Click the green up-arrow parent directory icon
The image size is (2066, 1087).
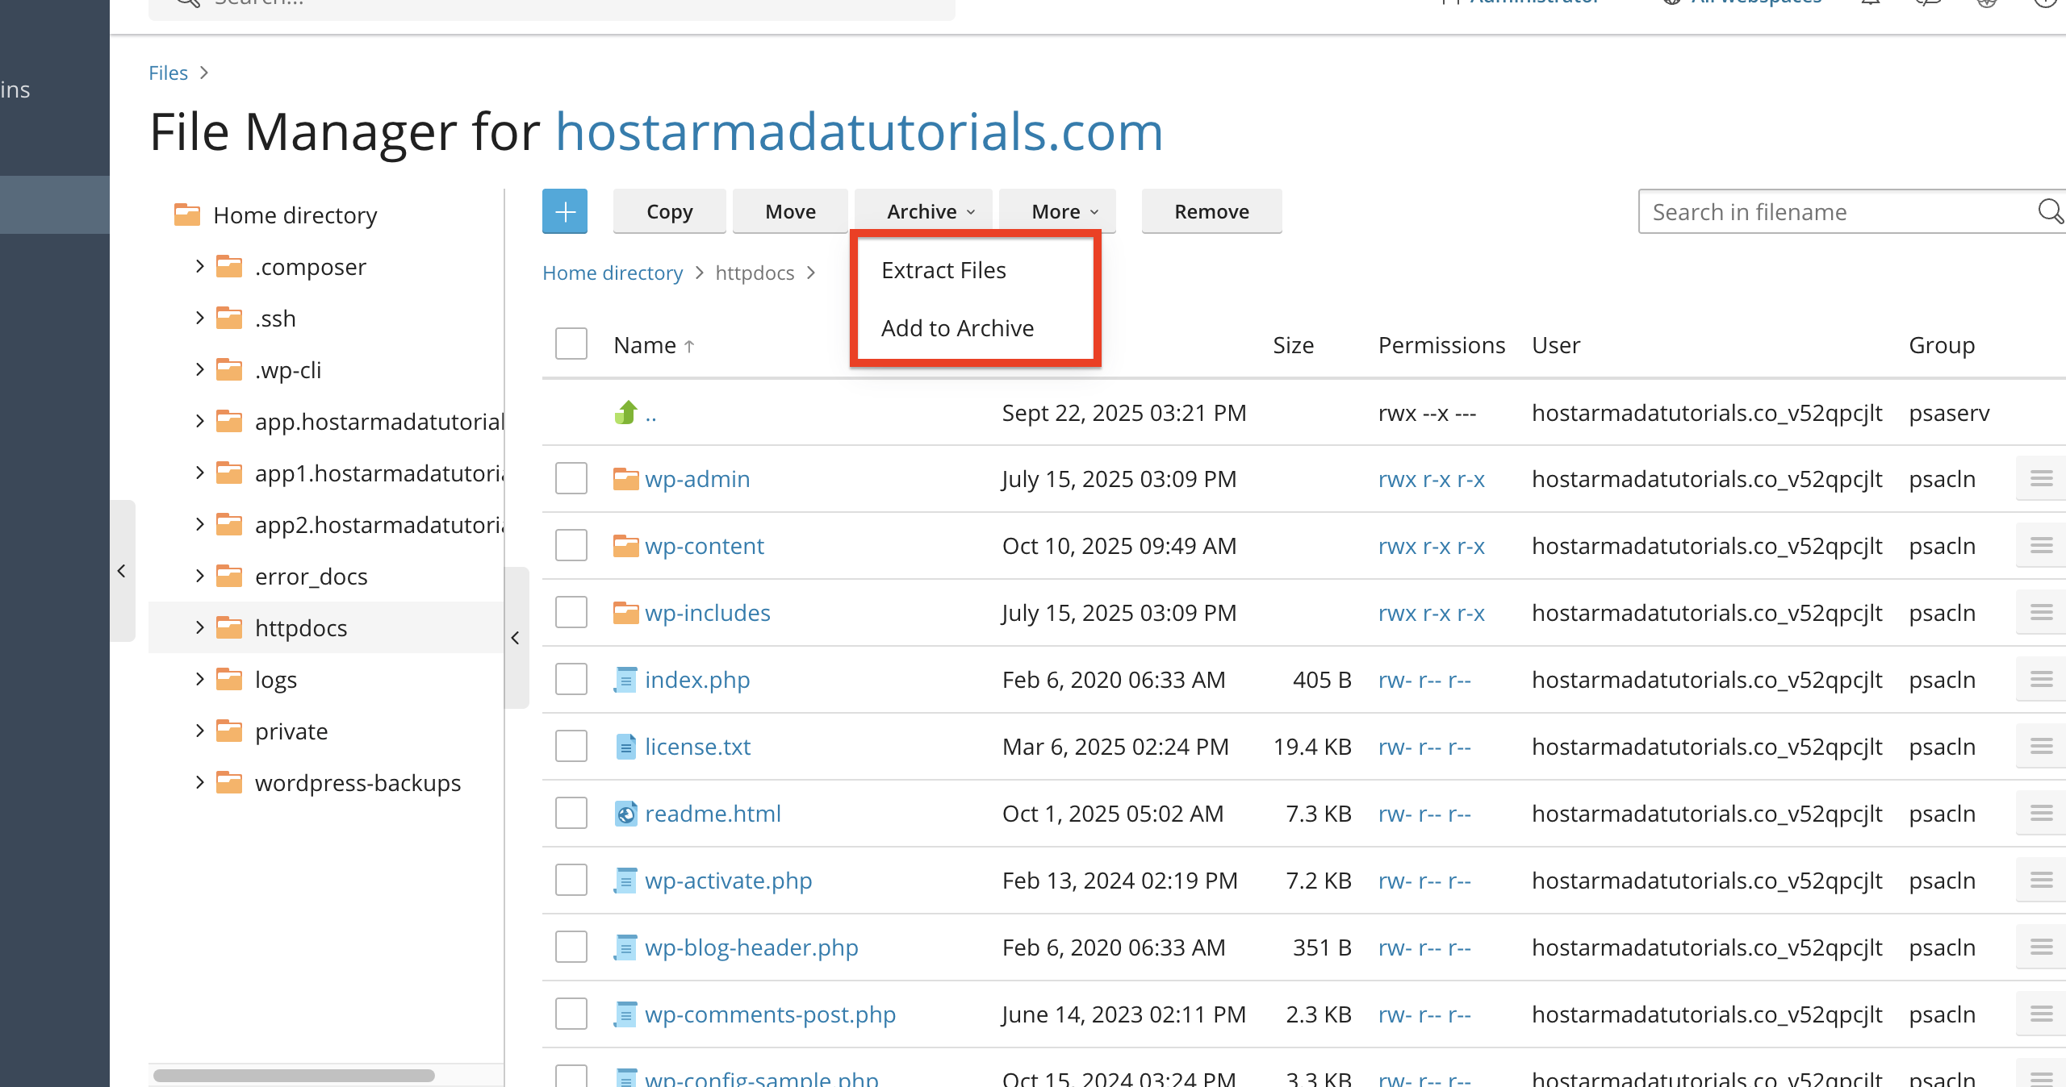[626, 413]
